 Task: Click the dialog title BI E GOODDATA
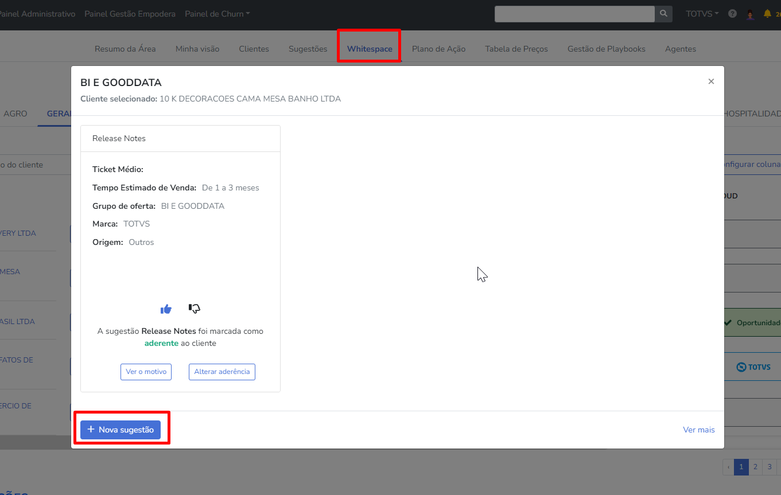121,83
